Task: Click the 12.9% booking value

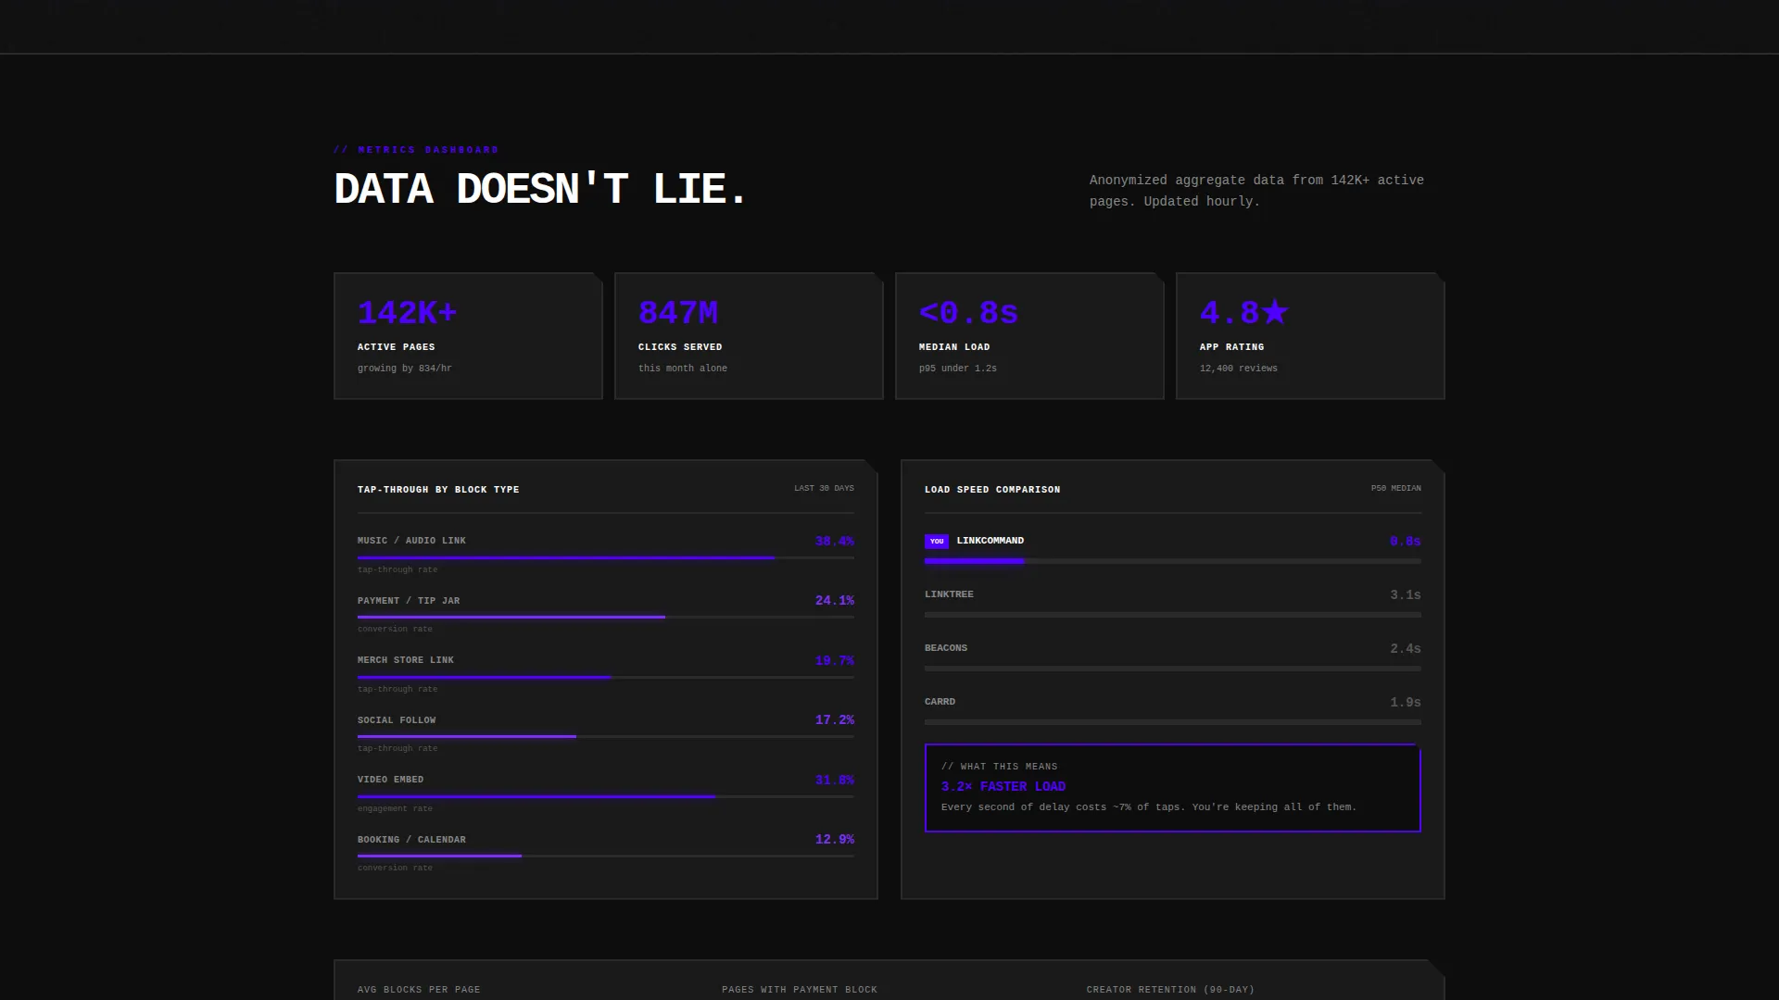Action: pos(835,839)
